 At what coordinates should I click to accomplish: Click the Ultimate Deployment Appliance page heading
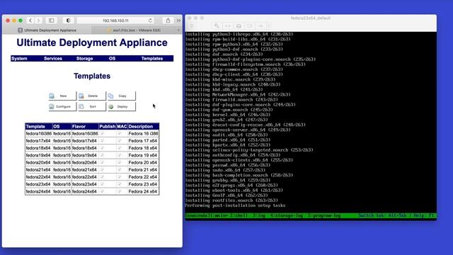[92, 42]
